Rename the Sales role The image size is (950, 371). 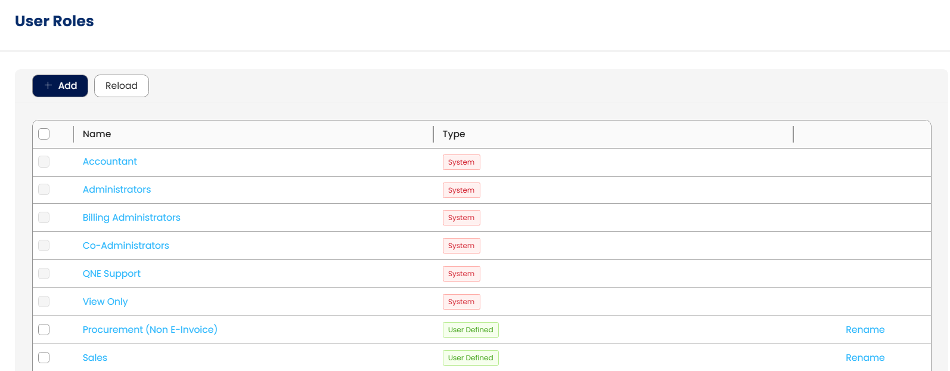pyautogui.click(x=865, y=358)
